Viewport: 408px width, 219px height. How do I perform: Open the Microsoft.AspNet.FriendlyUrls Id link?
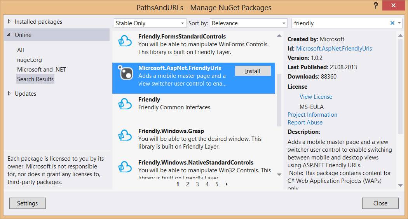coord(334,49)
